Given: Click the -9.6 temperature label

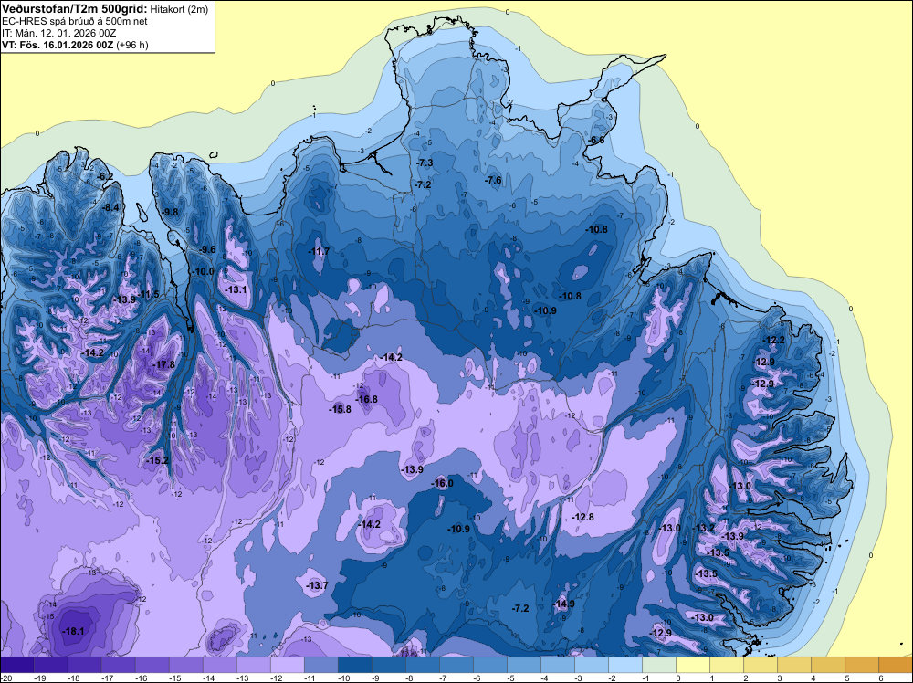Looking at the screenshot, I should click(x=206, y=250).
